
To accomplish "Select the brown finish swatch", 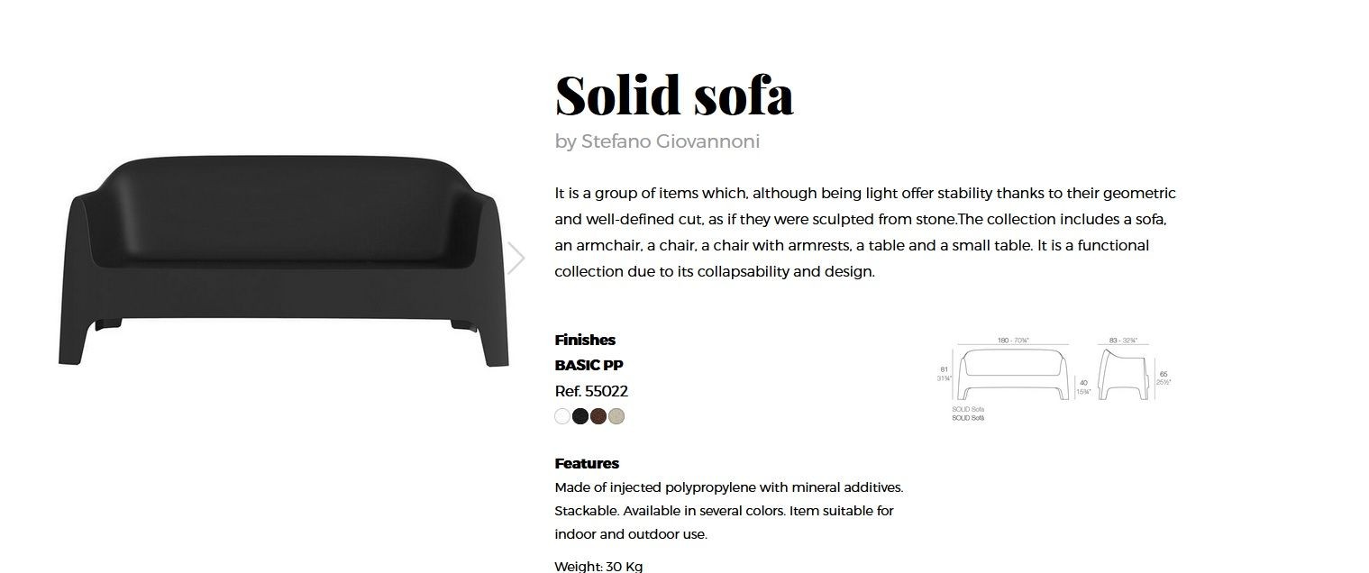I will 598,416.
